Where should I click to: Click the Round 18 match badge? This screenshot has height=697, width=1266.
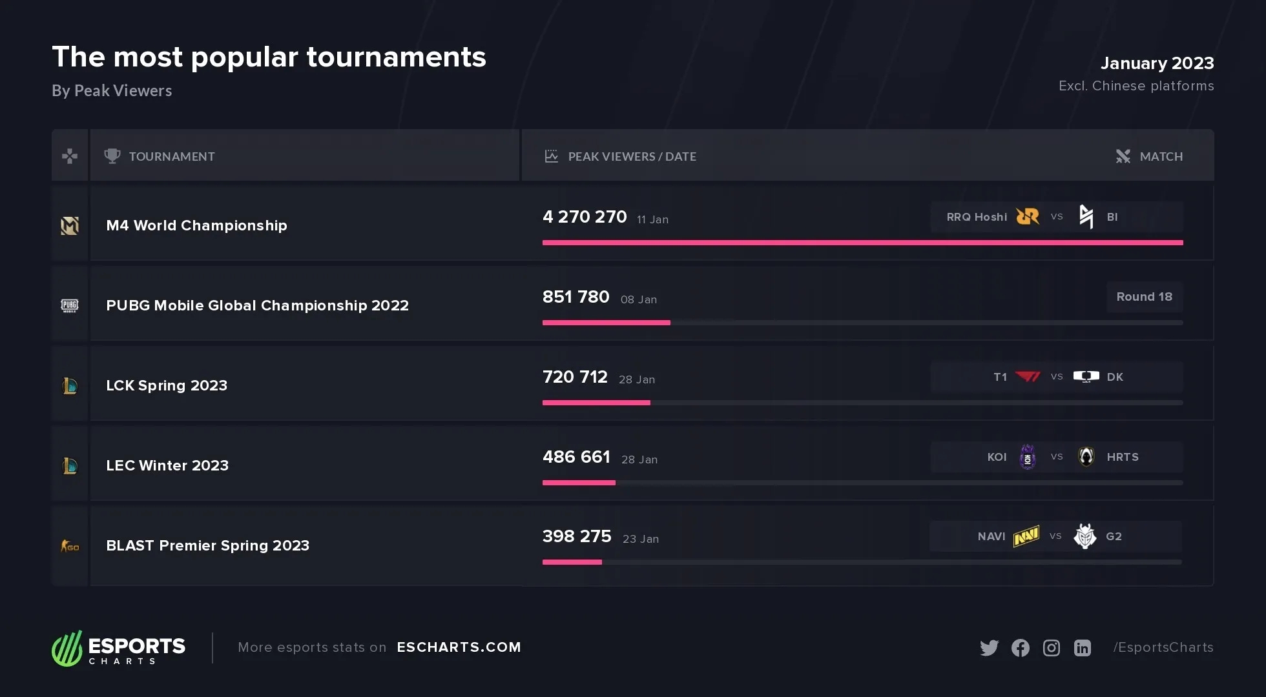tap(1144, 297)
